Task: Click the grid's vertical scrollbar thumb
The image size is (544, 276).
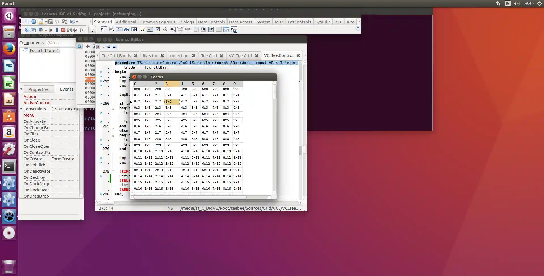Action: (x=274, y=92)
